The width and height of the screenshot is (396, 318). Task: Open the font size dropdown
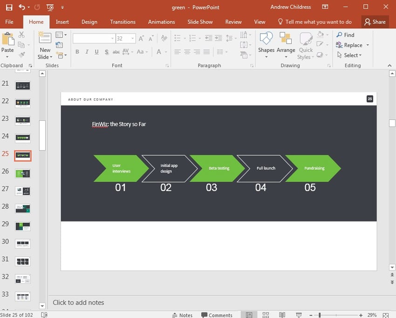pos(133,39)
